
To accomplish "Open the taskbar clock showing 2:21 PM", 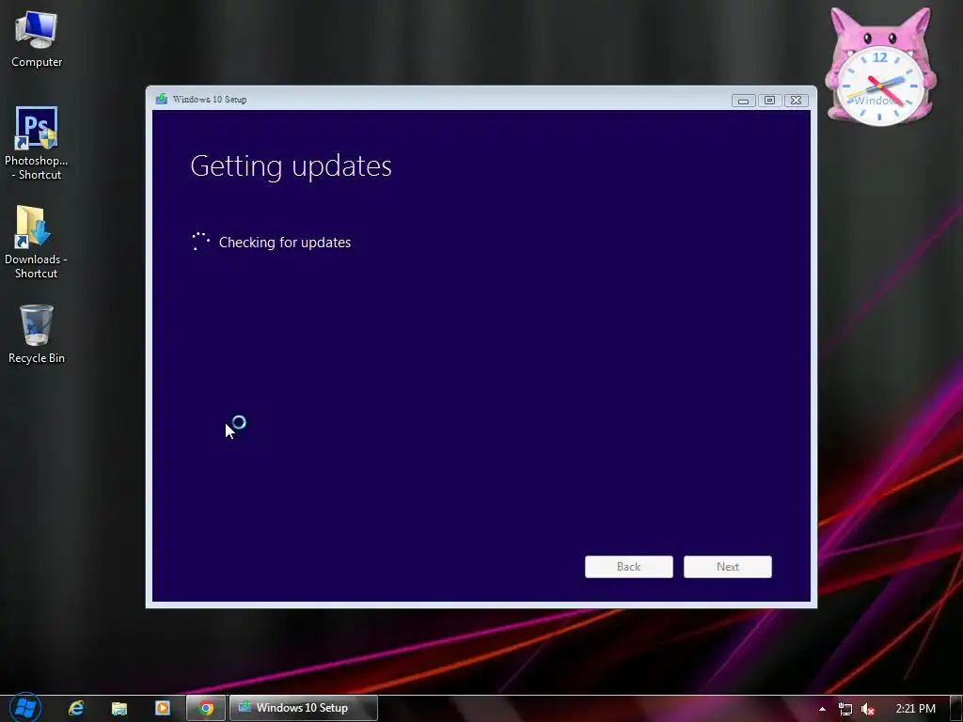I will [915, 709].
